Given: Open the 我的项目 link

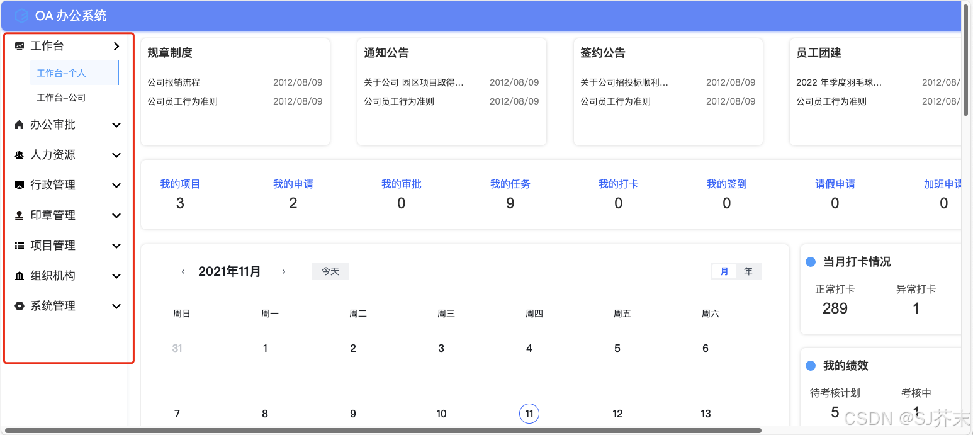Looking at the screenshot, I should (180, 184).
